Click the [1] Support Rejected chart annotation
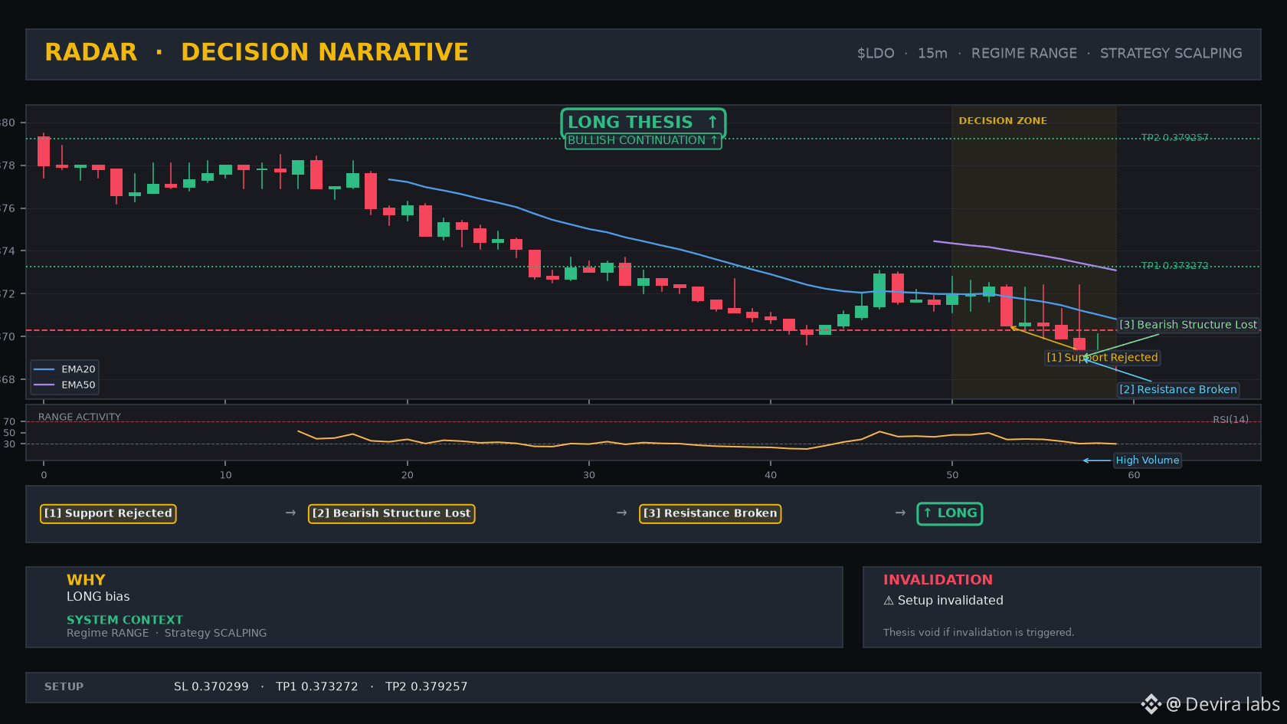The width and height of the screenshot is (1287, 724). click(x=1102, y=357)
